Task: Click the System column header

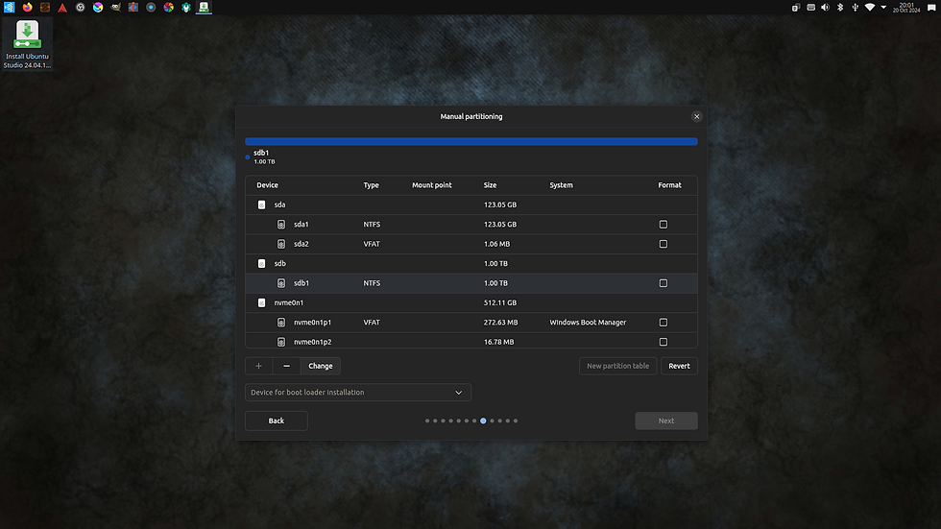Action: 561,185
